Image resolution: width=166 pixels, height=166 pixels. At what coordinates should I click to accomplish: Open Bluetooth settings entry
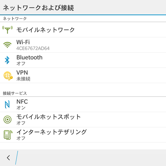click(x=83, y=60)
